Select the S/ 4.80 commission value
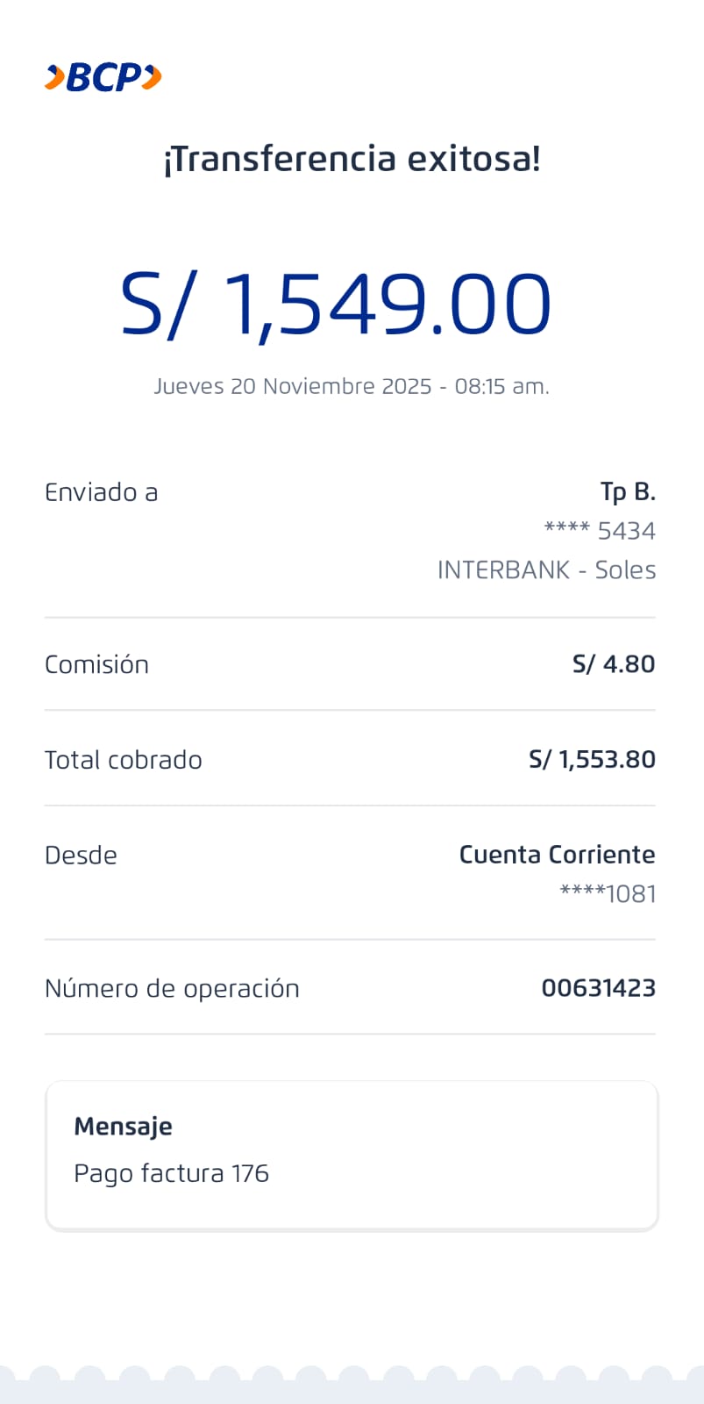Image resolution: width=704 pixels, height=1404 pixels. (614, 664)
